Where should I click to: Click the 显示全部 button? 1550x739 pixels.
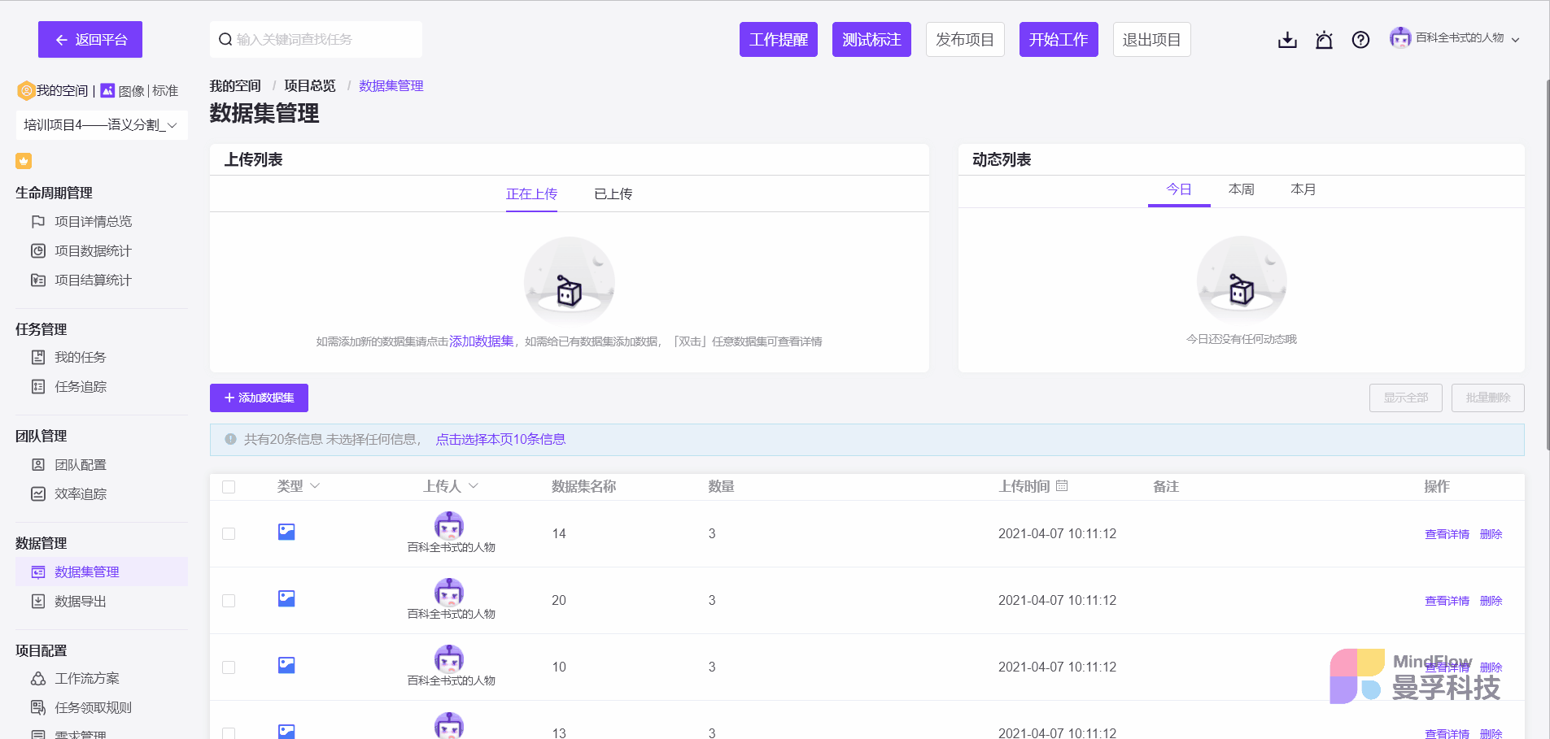pos(1406,398)
